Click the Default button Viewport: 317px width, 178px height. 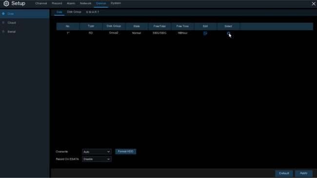[284, 173]
